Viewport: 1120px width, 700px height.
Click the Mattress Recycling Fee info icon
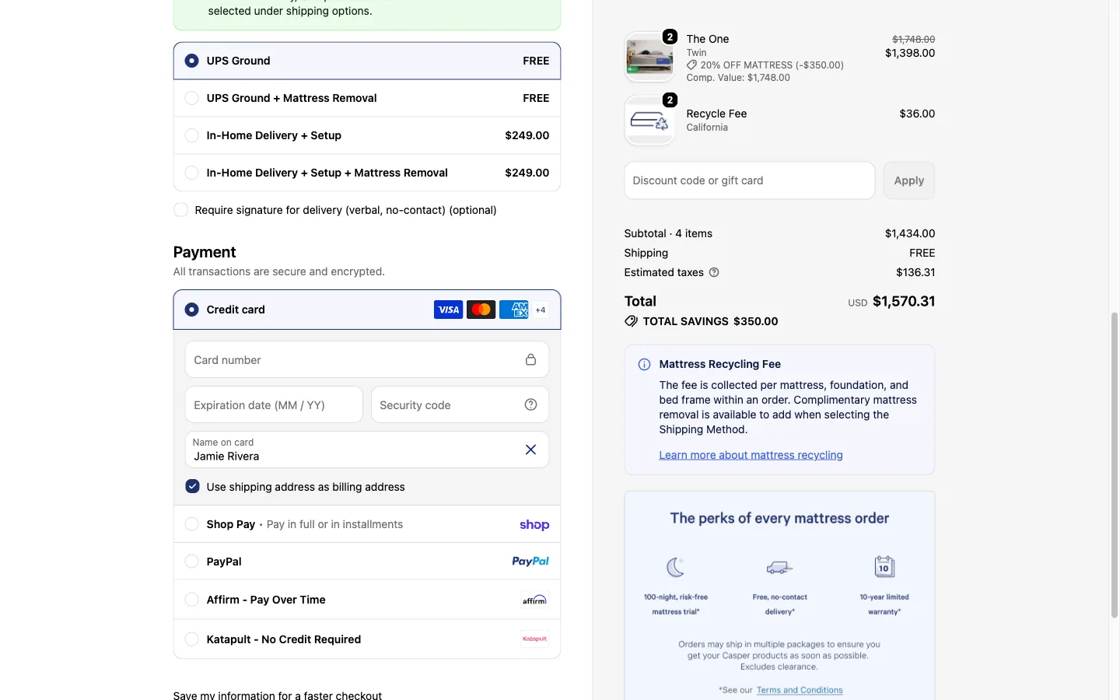tap(644, 364)
